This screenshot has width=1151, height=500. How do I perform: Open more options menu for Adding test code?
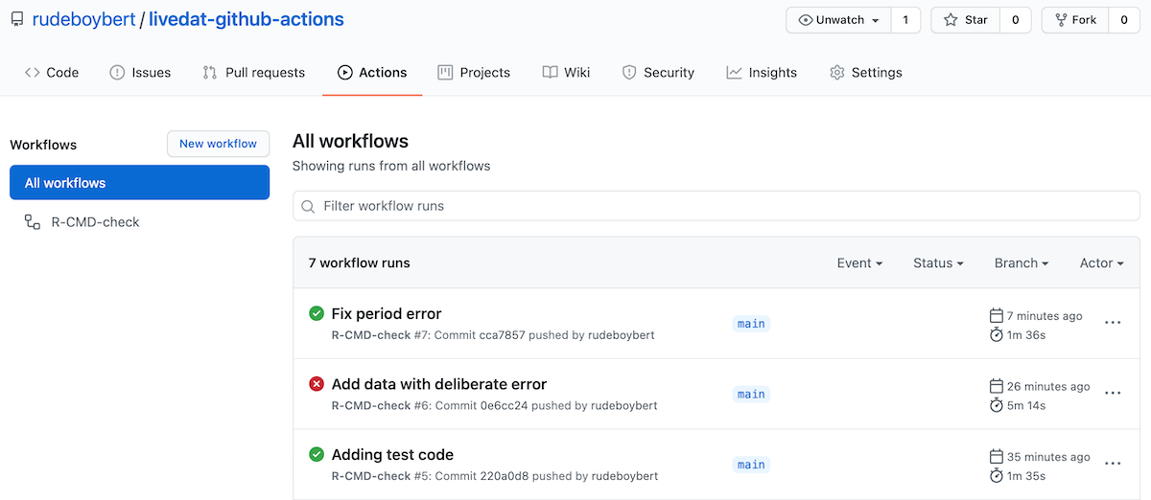(x=1113, y=464)
